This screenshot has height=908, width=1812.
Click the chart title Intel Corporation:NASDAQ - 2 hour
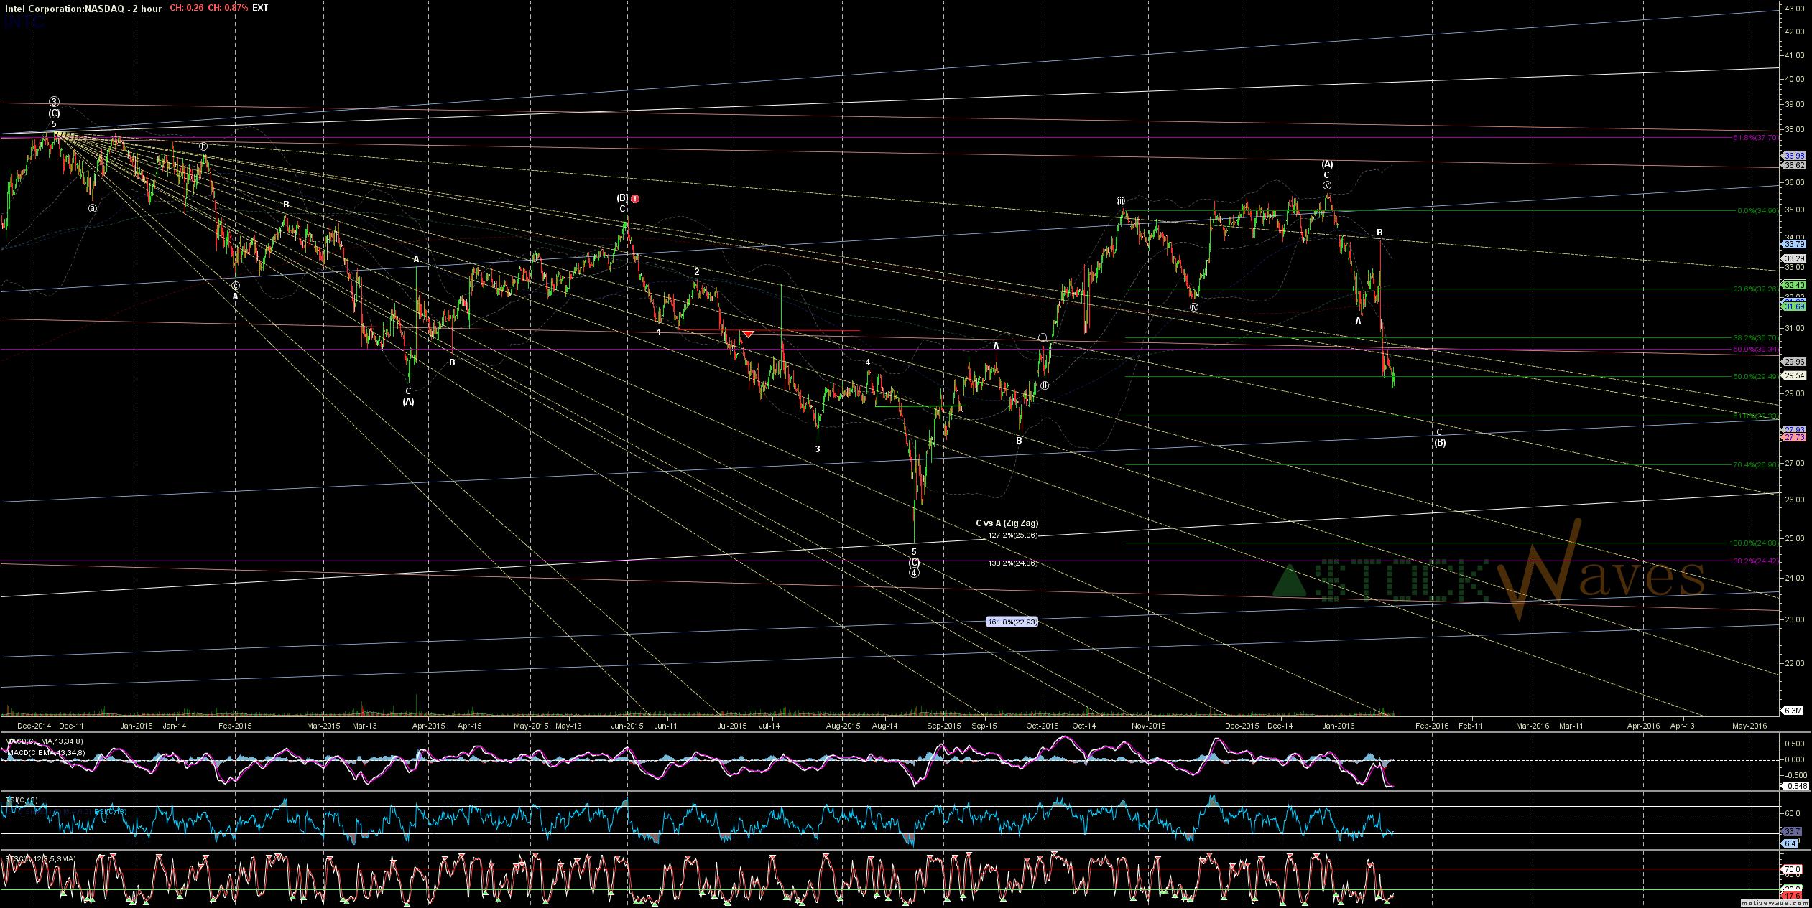click(x=83, y=9)
